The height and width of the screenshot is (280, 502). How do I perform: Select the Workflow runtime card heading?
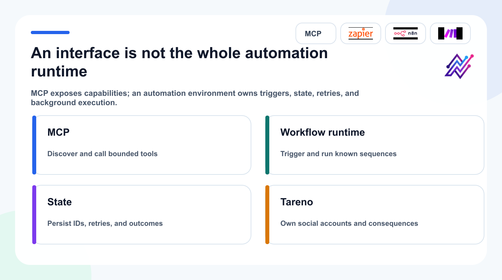tap(323, 132)
